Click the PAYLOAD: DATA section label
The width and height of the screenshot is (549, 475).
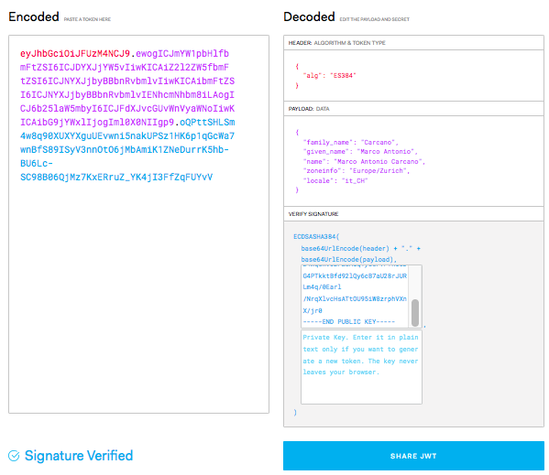[309, 109]
